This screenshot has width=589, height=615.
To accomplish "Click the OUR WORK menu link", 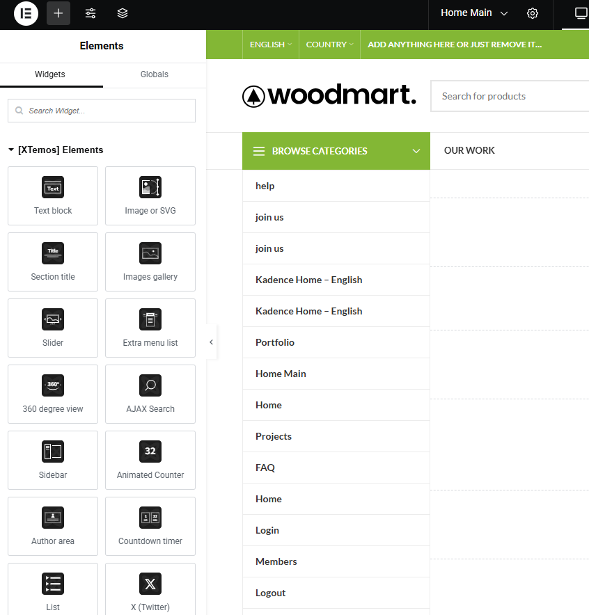I will point(469,150).
